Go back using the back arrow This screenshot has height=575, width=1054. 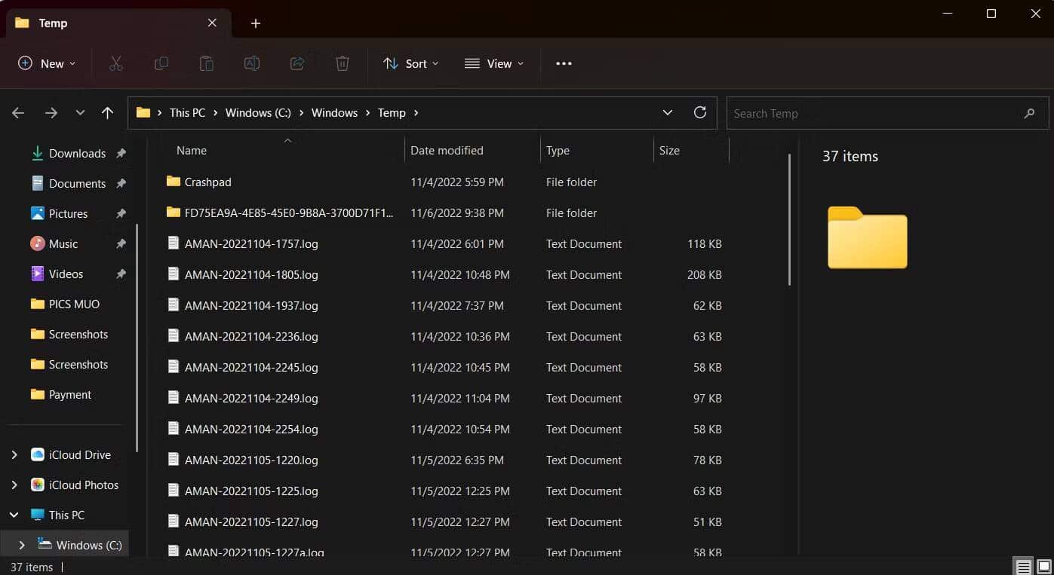(17, 112)
